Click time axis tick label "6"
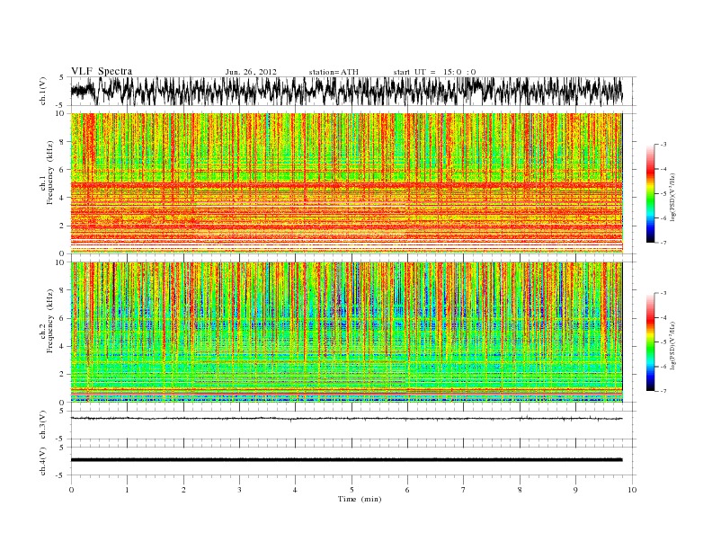 point(407,490)
